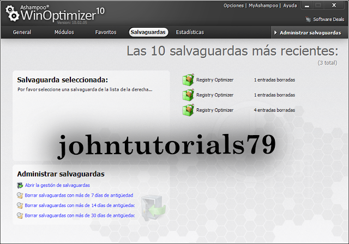Image resolution: width=349 pixels, height=244 pixels.
Task: Click the icon beside the 14 días delete link
Action: [20, 205]
